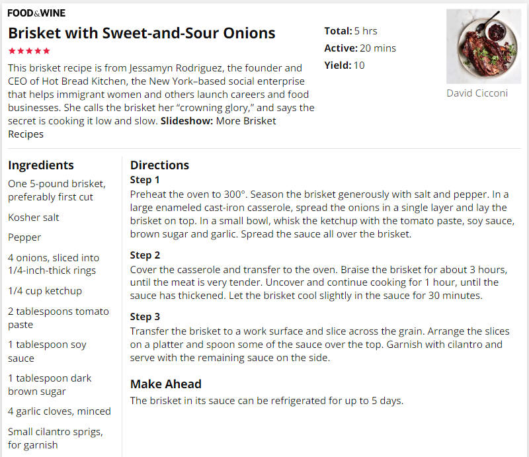The height and width of the screenshot is (457, 529).
Task: Click the Ingredients heading
Action: (x=41, y=165)
